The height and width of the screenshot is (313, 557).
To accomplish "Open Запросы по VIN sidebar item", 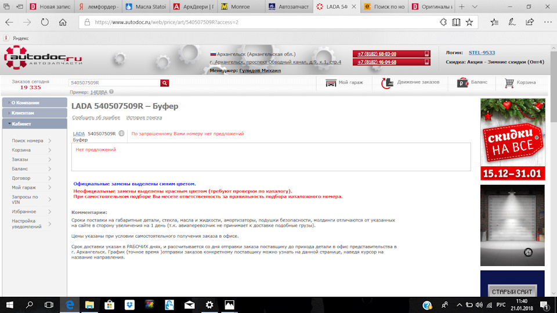I will tap(31, 199).
